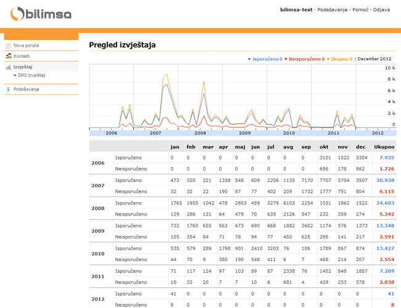Click 2009 on chart timeline
Screen dimensions: 401x308
245,133
